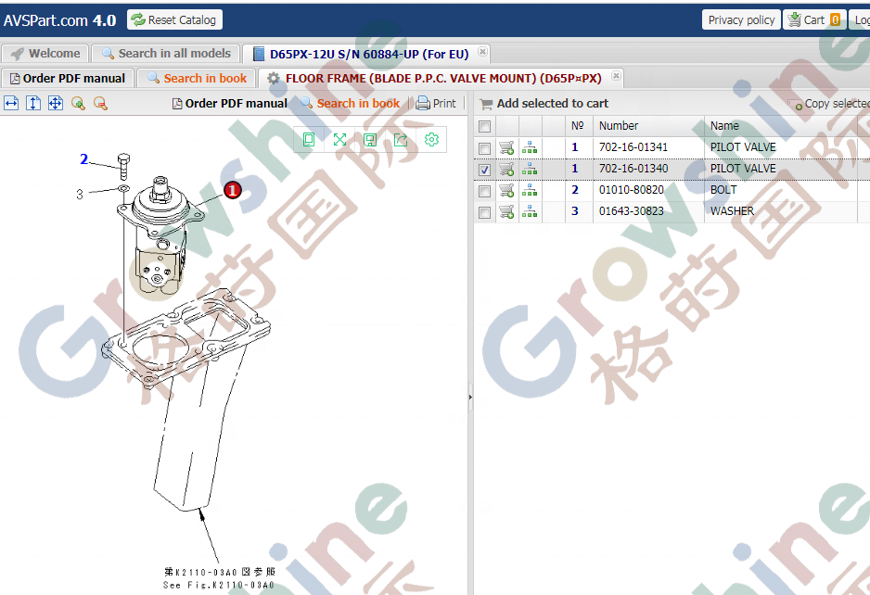Click part number 702-16-01340
Screen dimensions: 870x595
click(x=633, y=168)
